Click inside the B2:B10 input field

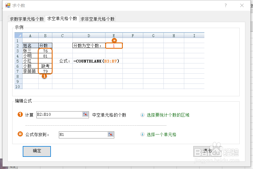point(60,114)
